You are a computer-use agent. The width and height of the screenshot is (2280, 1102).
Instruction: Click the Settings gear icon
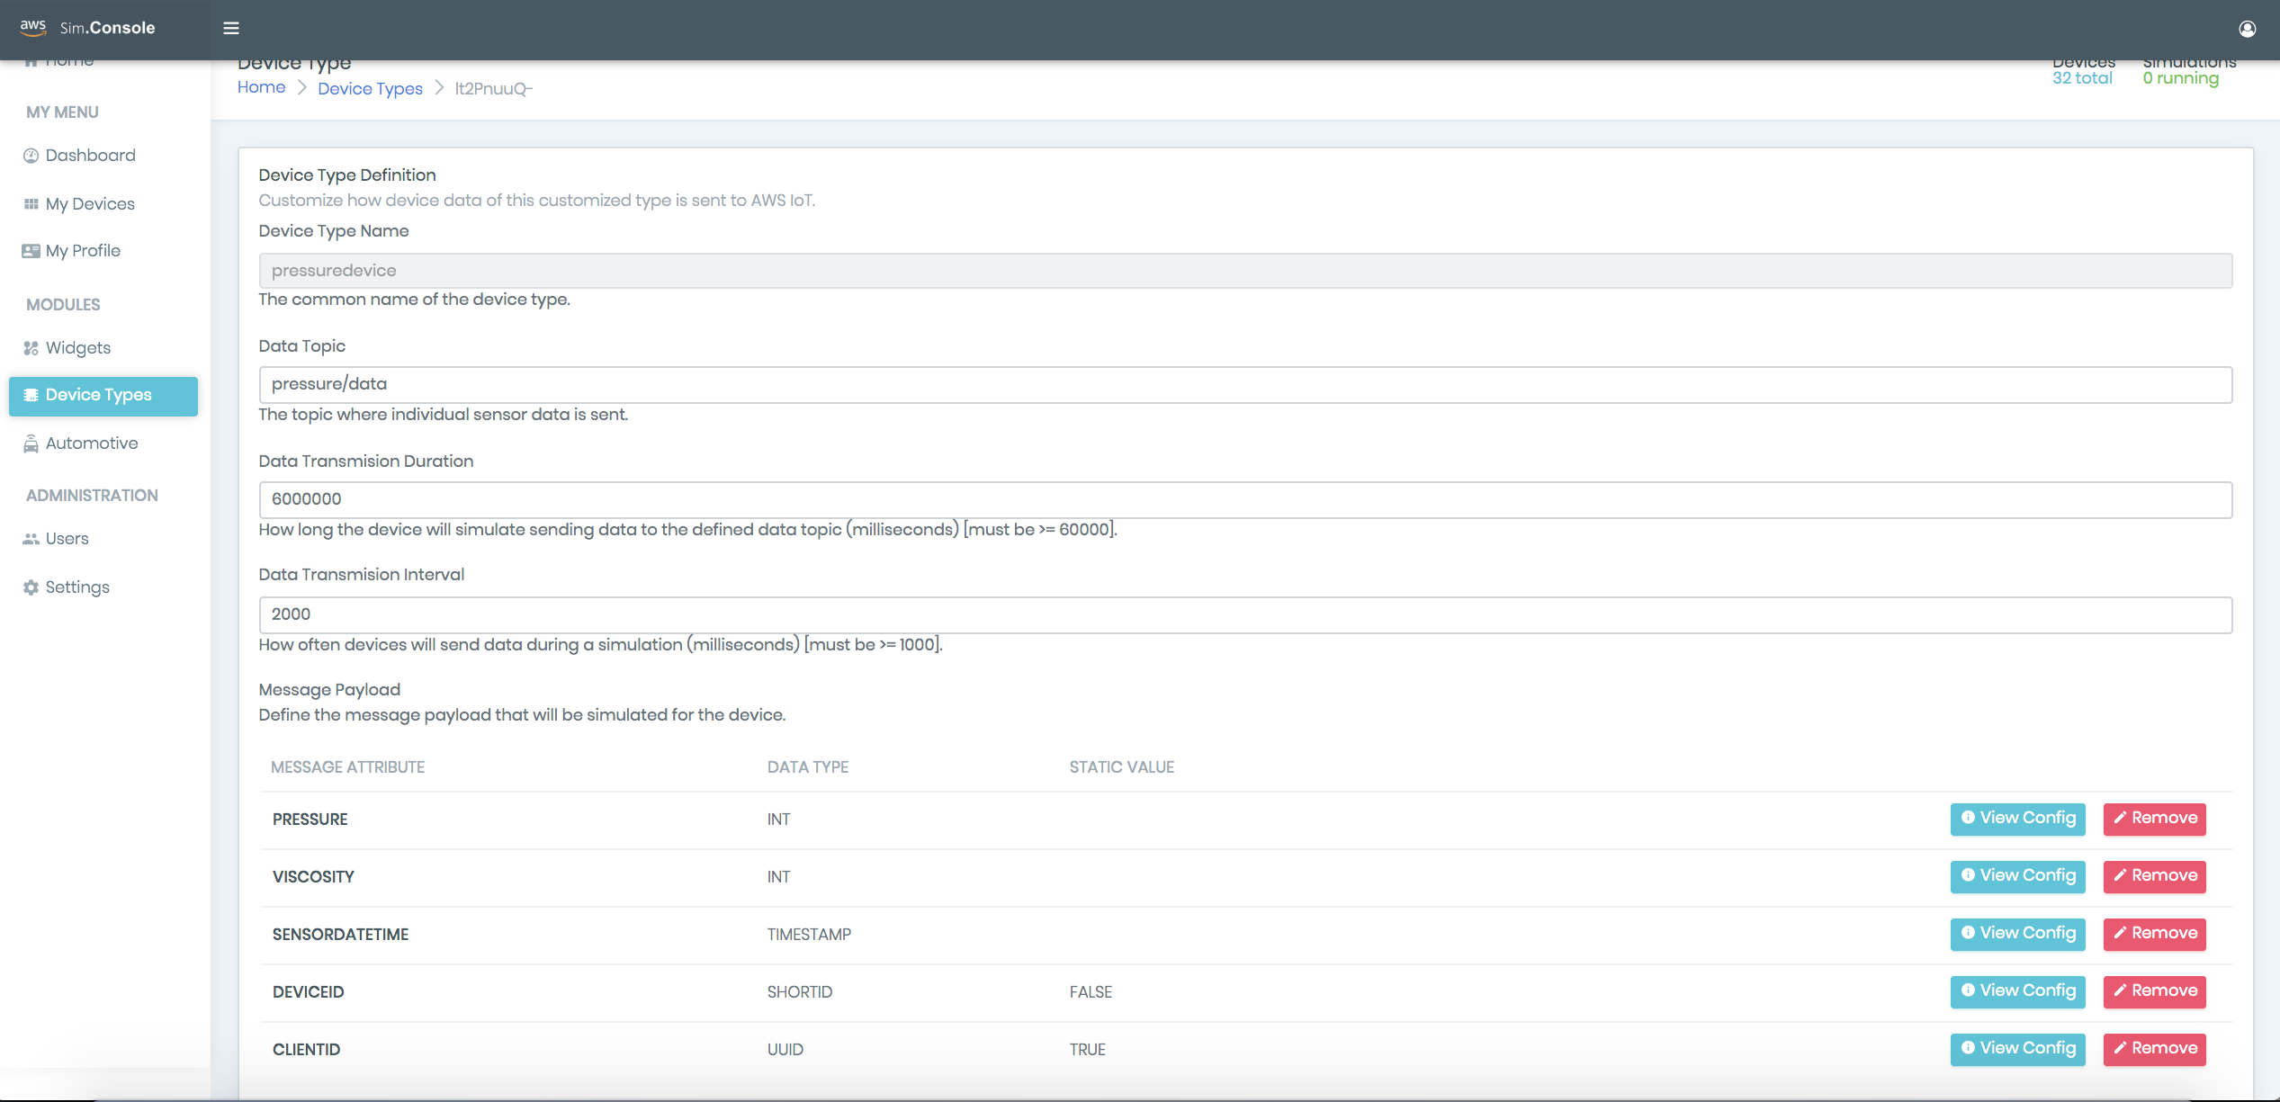tap(31, 587)
